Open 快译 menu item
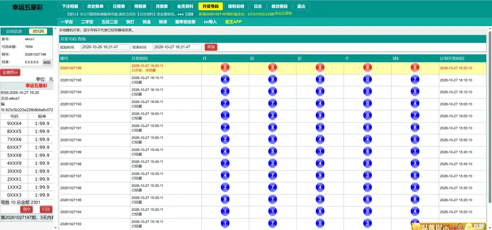 click(x=163, y=22)
